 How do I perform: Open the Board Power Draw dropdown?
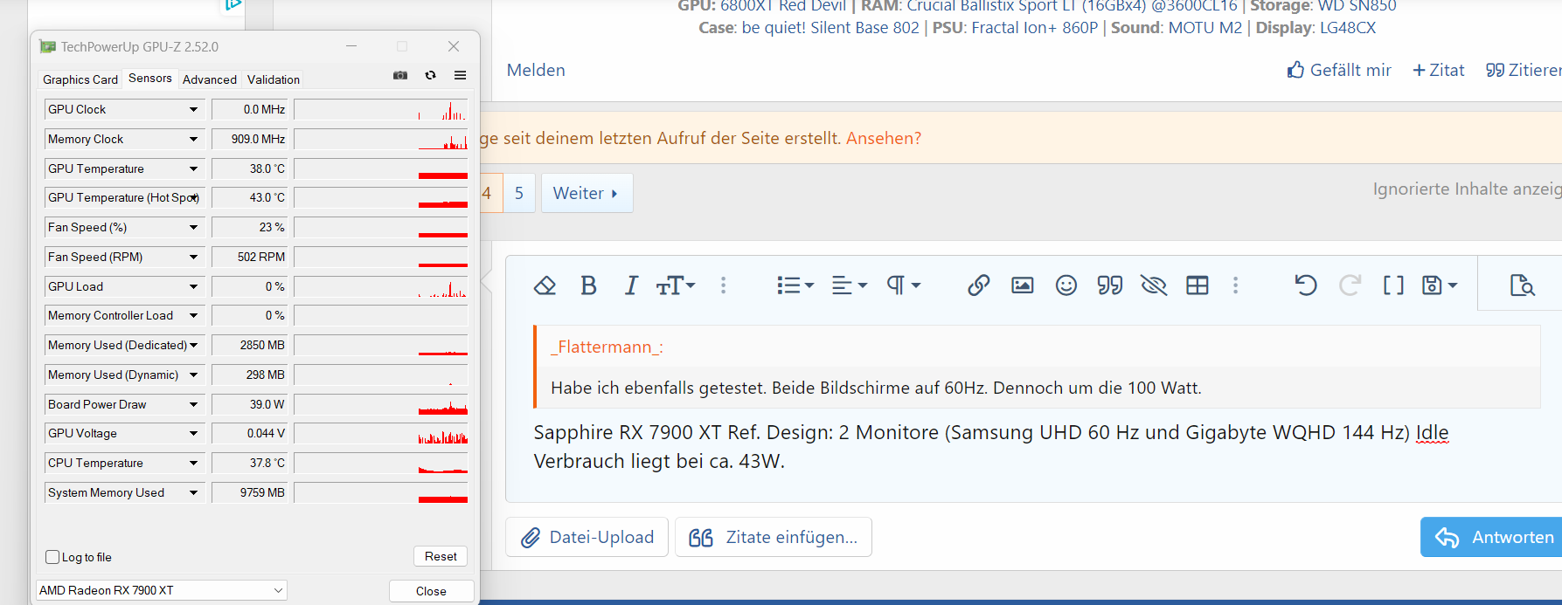click(193, 404)
